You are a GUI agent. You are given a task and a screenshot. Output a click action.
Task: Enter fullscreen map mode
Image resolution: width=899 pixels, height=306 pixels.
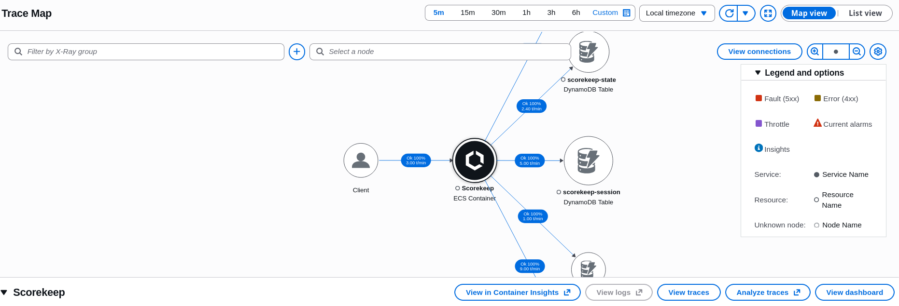click(768, 13)
